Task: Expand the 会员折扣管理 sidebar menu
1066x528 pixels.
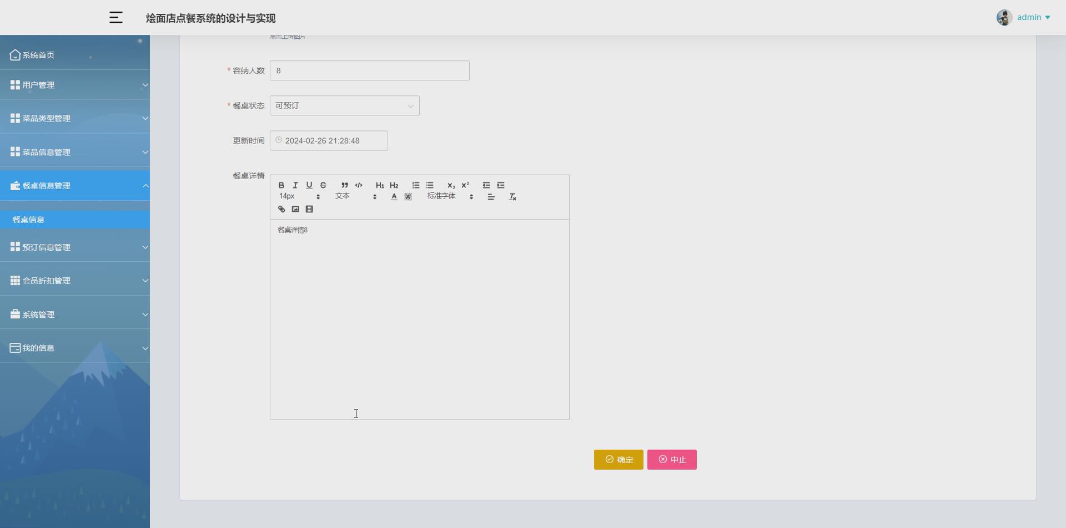Action: (x=75, y=281)
